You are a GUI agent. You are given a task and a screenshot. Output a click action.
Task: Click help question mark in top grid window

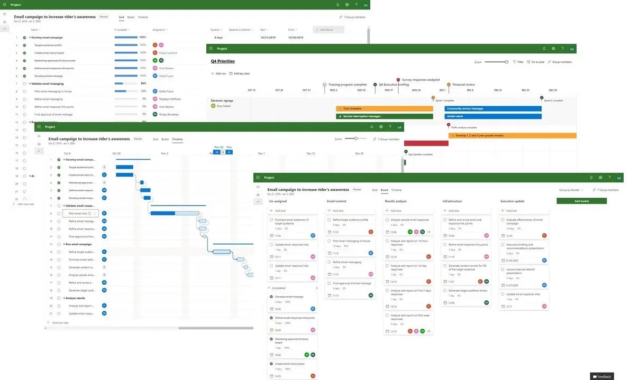356,5
